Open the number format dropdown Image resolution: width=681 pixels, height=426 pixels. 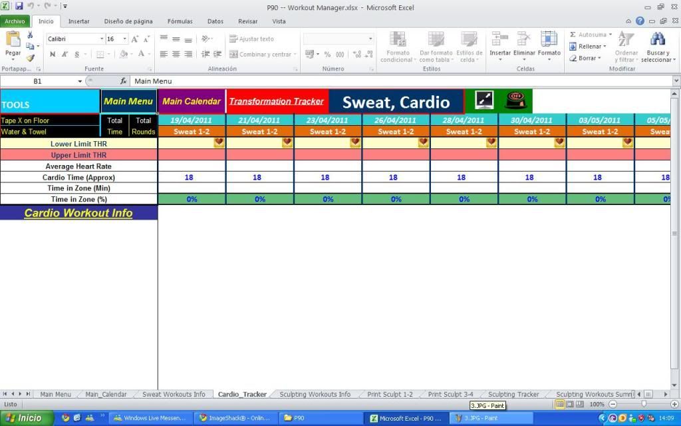click(x=370, y=39)
